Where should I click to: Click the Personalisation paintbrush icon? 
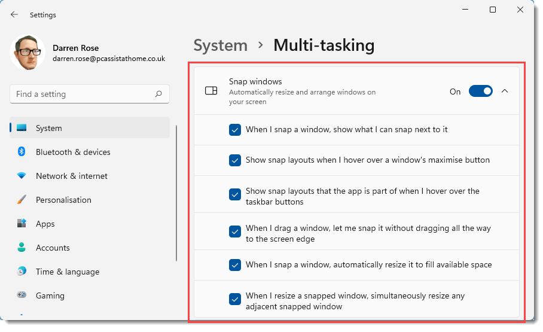tap(22, 200)
